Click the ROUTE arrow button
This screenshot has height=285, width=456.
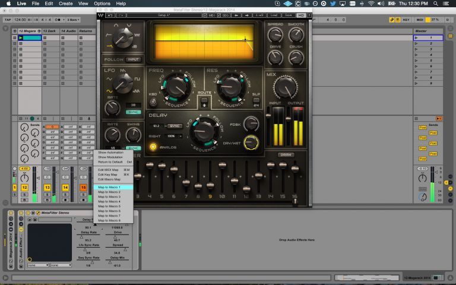pyautogui.click(x=204, y=102)
